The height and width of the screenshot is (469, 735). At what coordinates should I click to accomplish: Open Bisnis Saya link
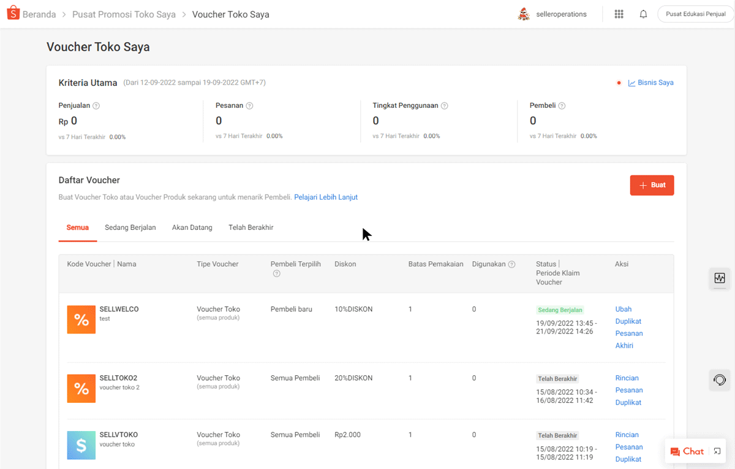pos(655,83)
